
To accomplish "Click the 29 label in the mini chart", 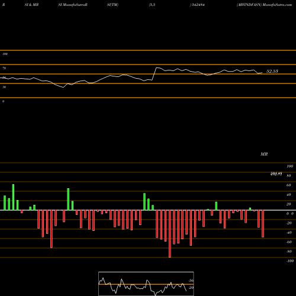I will pyautogui.click(x=191, y=288).
